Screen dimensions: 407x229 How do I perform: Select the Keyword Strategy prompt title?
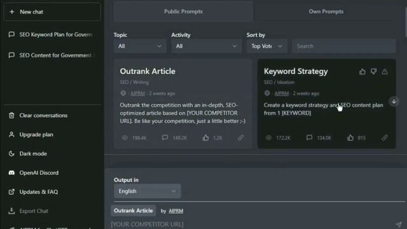click(296, 71)
